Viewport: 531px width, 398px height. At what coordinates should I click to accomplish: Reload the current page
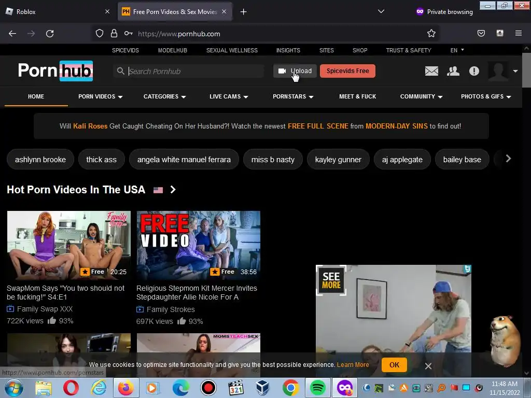[50, 34]
